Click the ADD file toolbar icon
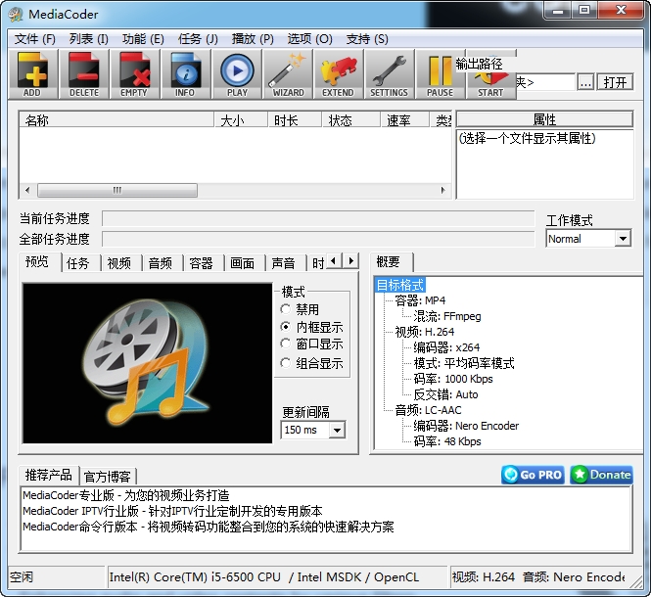The height and width of the screenshot is (597, 651). (x=32, y=74)
